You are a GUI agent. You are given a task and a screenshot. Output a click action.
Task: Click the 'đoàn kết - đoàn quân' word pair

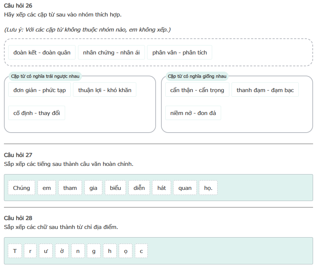(x=42, y=53)
